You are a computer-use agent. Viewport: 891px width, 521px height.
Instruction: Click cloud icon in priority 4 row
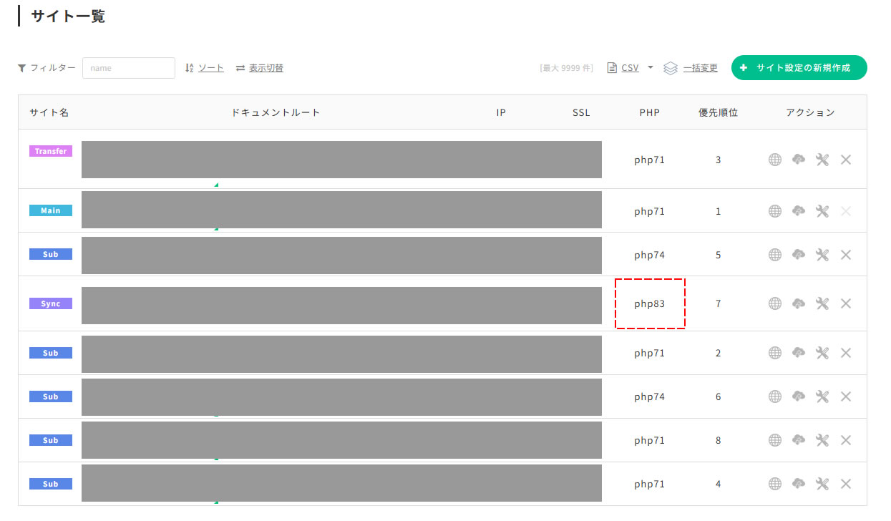(799, 484)
